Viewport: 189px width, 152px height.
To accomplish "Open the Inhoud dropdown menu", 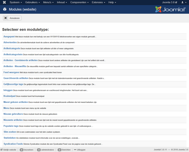I will (x=62, y=2).
